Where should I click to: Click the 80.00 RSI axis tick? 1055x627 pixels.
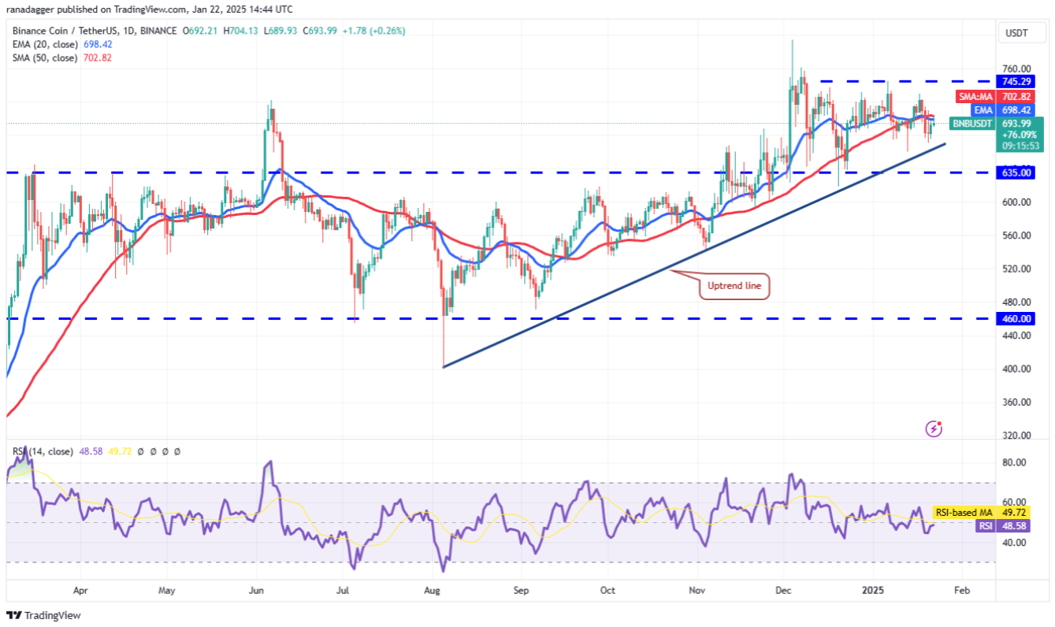[1015, 462]
